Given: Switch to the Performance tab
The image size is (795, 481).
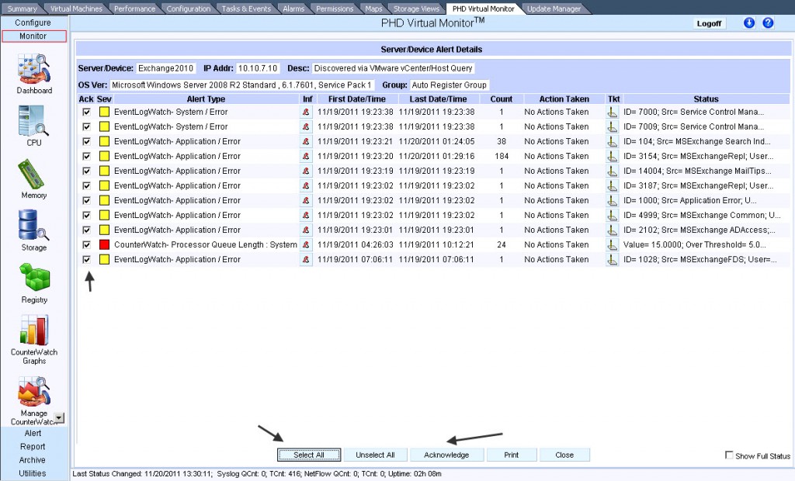Looking at the screenshot, I should click(134, 8).
